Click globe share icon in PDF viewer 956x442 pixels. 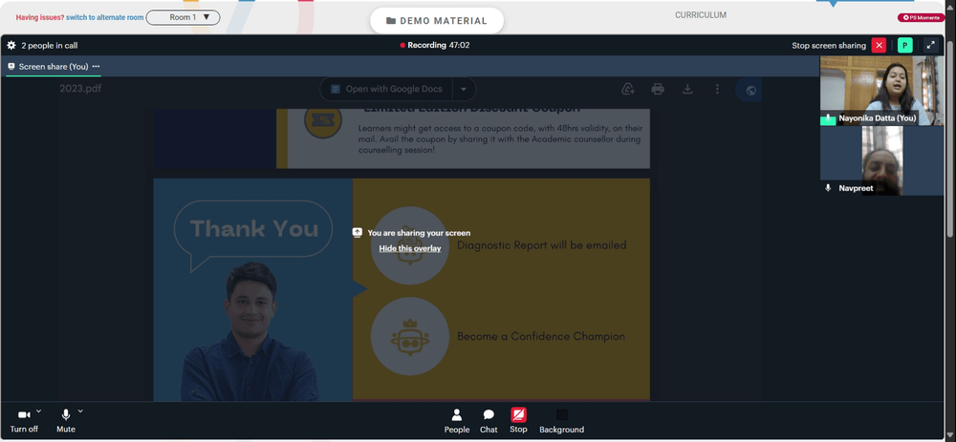[x=750, y=90]
